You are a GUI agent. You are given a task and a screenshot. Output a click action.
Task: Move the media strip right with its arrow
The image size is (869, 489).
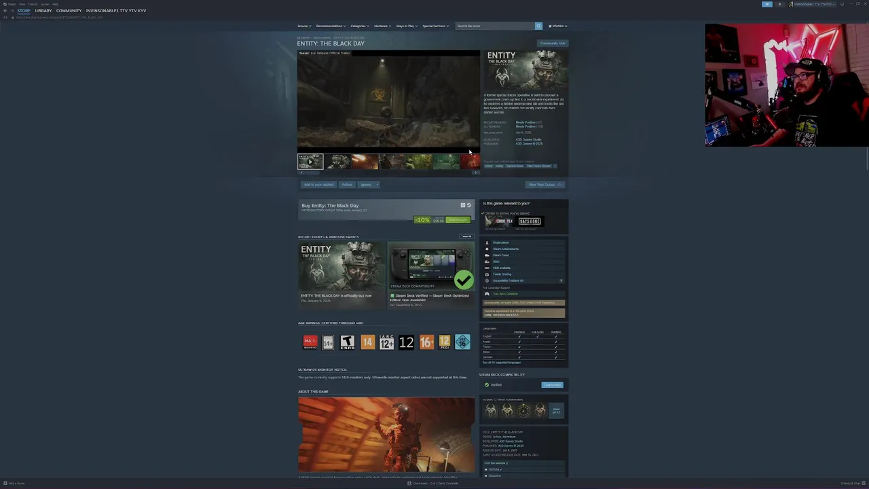476,173
